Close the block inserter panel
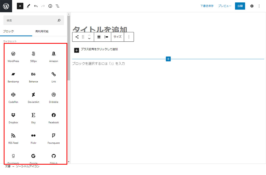266x175 pixels. 20,6
